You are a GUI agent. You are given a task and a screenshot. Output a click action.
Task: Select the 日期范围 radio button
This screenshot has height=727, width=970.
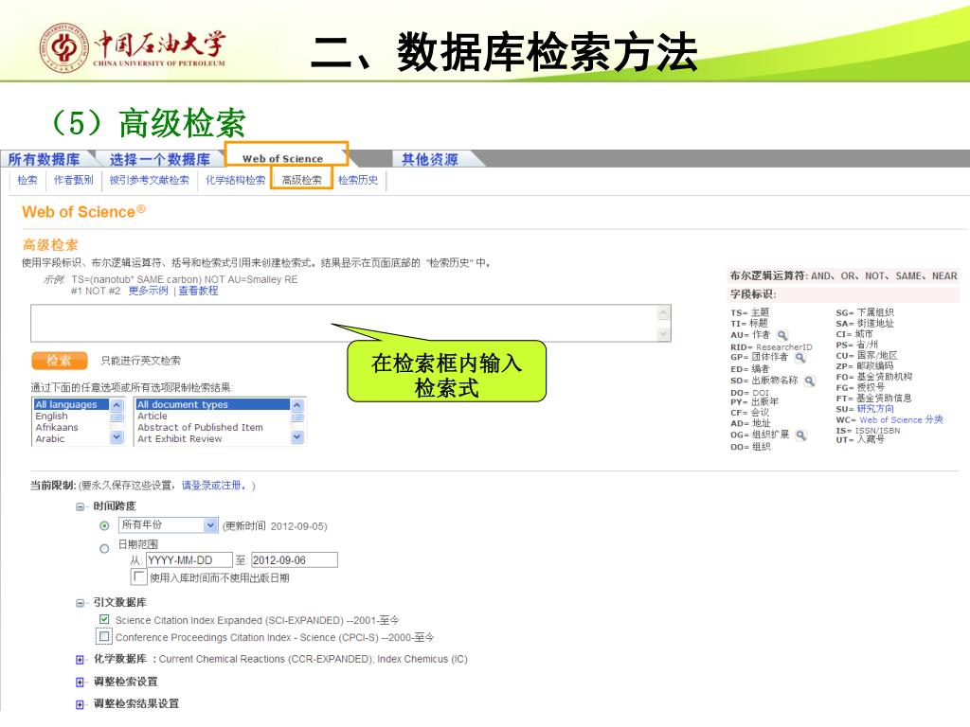point(104,548)
